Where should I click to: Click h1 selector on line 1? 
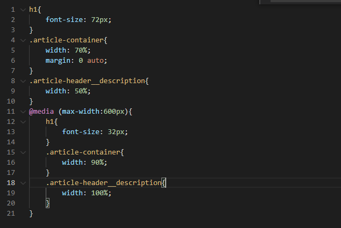click(33, 10)
